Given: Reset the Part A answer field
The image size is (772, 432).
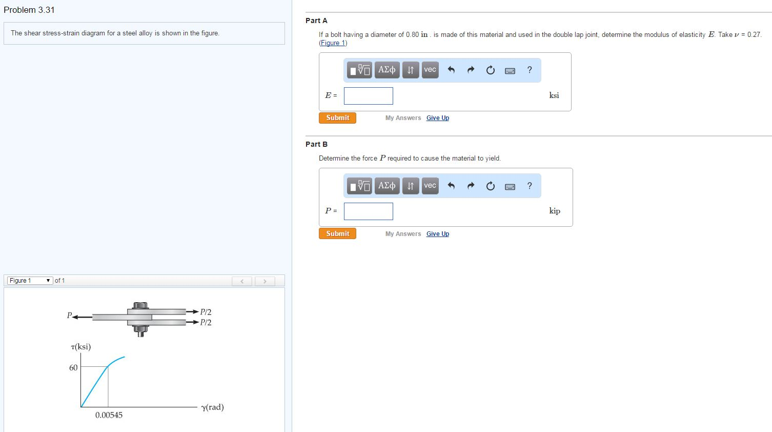Looking at the screenshot, I should coord(491,70).
